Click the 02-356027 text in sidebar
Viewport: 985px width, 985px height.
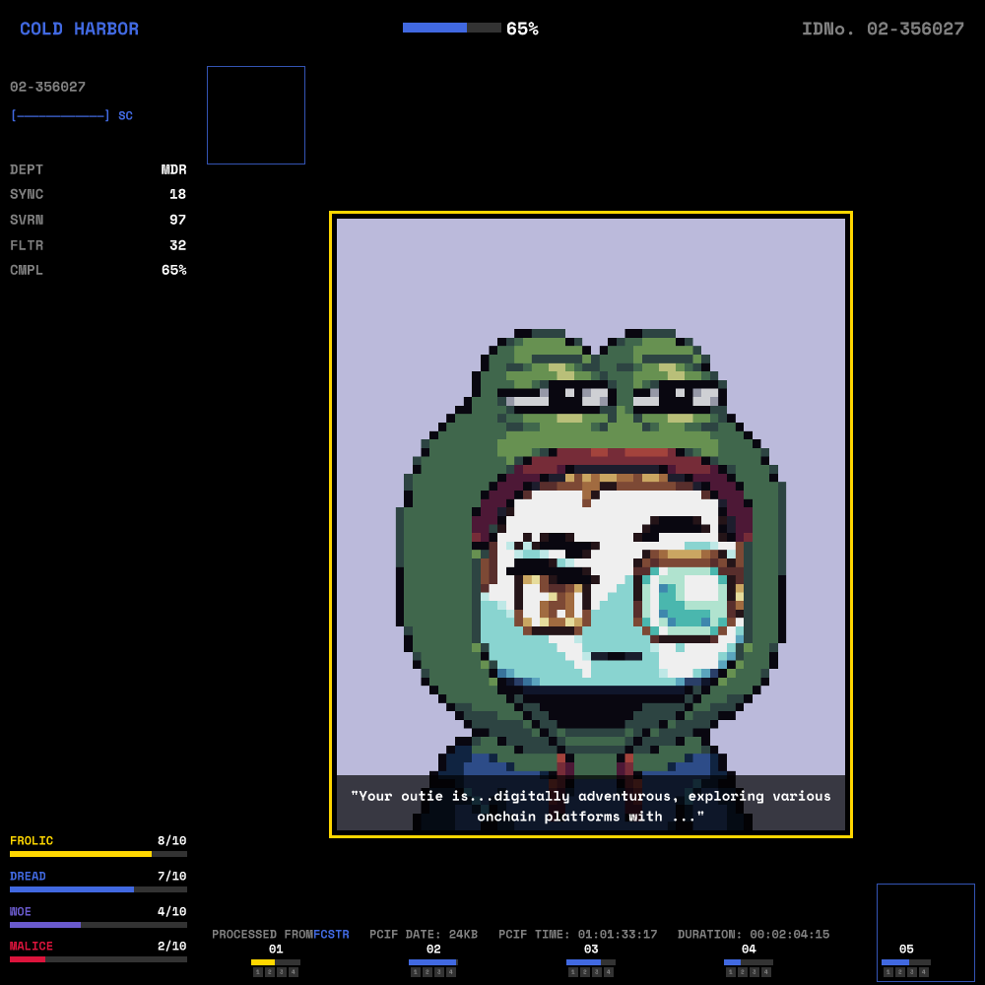pyautogui.click(x=47, y=87)
